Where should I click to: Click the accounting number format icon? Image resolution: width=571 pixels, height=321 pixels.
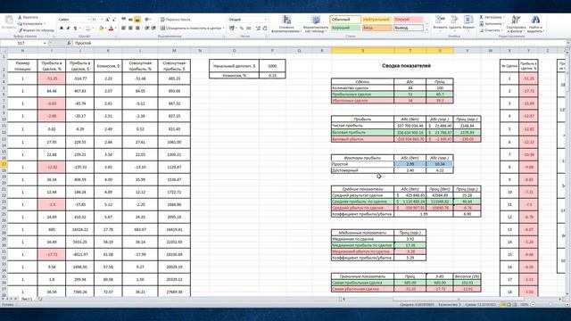pos(232,28)
